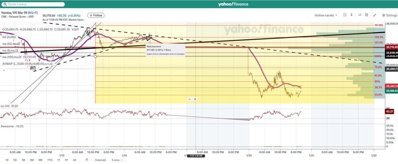This screenshot has width=398, height=164.
Task: Click the 63.27 RSI value tag
Action: coord(390,111)
